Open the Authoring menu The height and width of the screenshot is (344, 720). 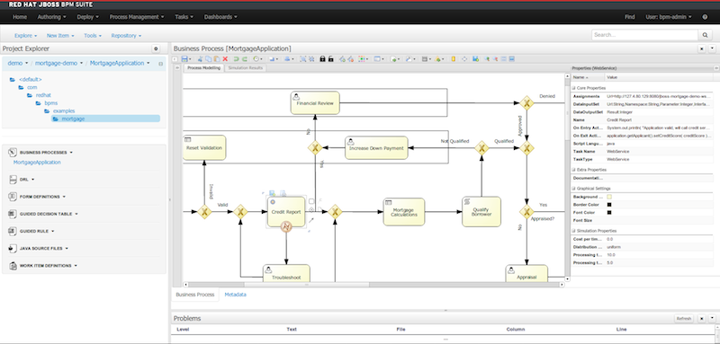pos(51,17)
